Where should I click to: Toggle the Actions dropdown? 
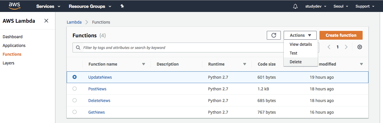(300, 35)
